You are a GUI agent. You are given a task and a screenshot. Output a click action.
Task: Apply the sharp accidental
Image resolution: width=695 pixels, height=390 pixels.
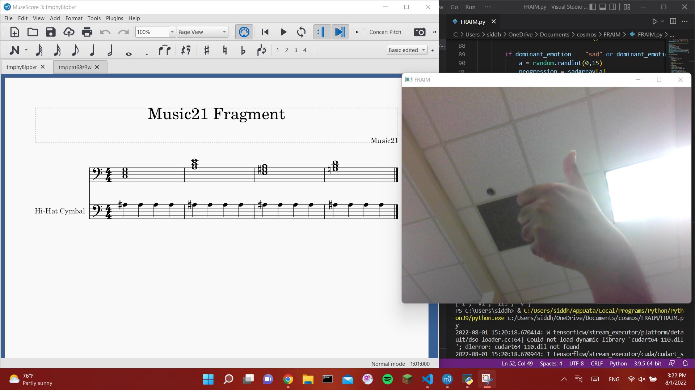click(x=207, y=50)
